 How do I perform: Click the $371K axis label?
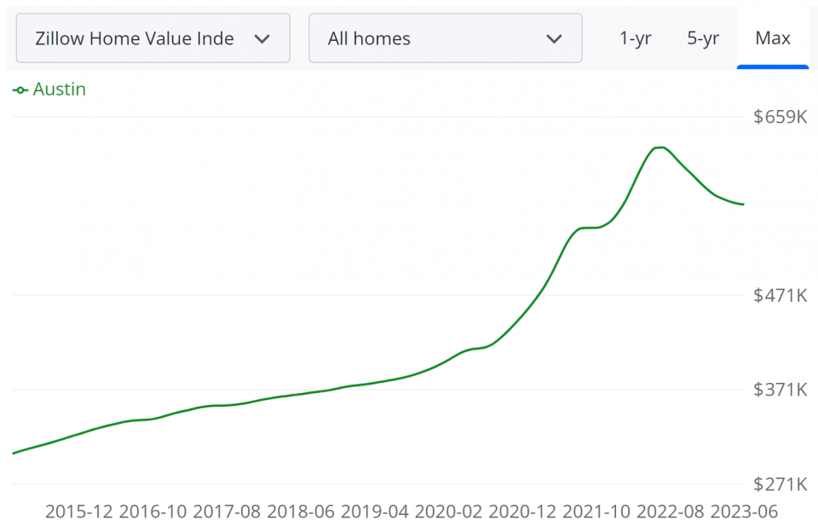tap(781, 390)
